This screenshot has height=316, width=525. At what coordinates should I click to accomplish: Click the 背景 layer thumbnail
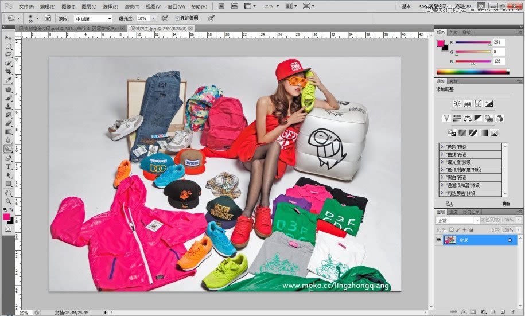click(450, 240)
